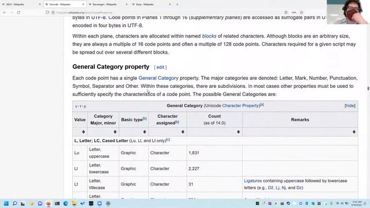Image resolution: width=370 pixels, height=208 pixels.
Task: Follow the UTF-8 link
Action: (x=98, y=18)
